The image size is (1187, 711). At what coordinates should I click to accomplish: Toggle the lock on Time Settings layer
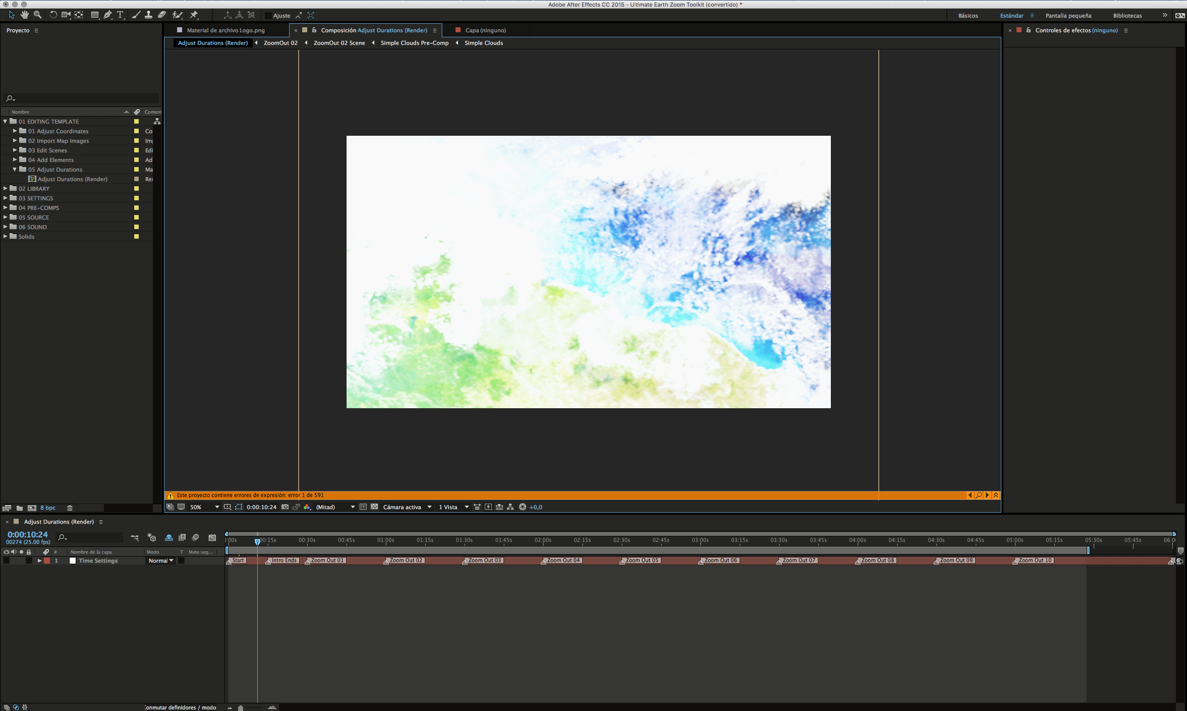click(29, 561)
